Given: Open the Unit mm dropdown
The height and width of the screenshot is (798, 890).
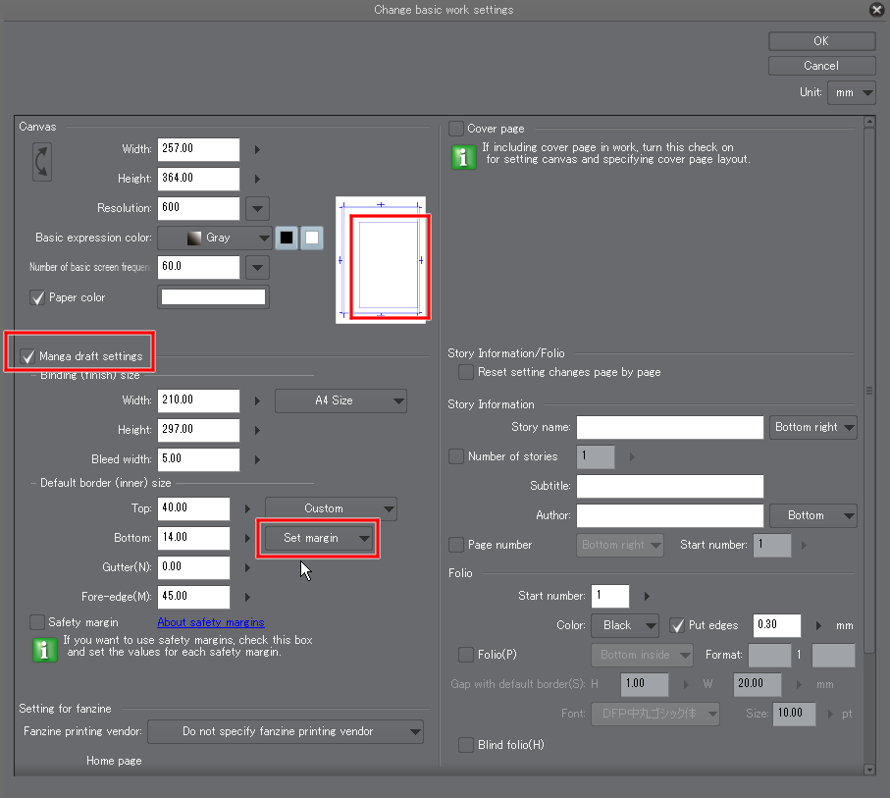Looking at the screenshot, I should 851,92.
